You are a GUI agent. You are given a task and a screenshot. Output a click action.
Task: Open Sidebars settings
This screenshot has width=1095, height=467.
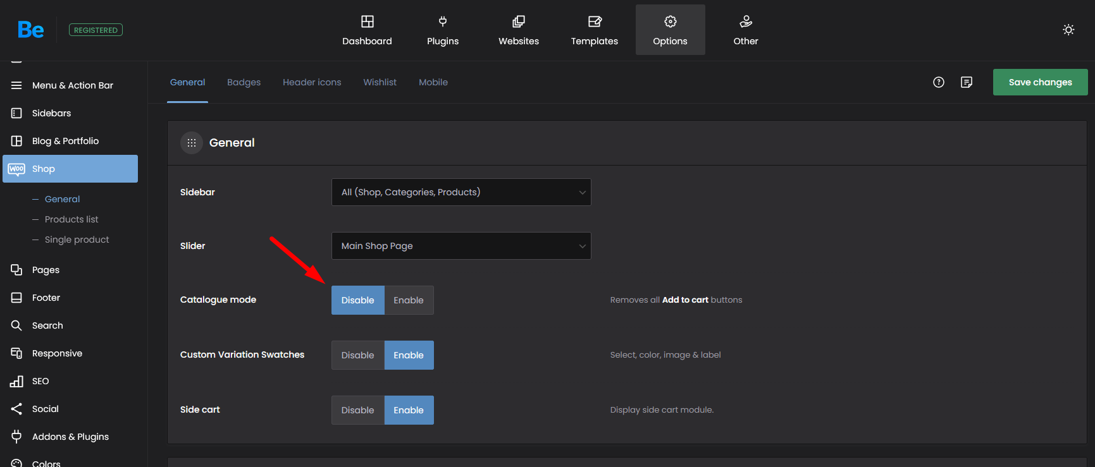point(70,113)
